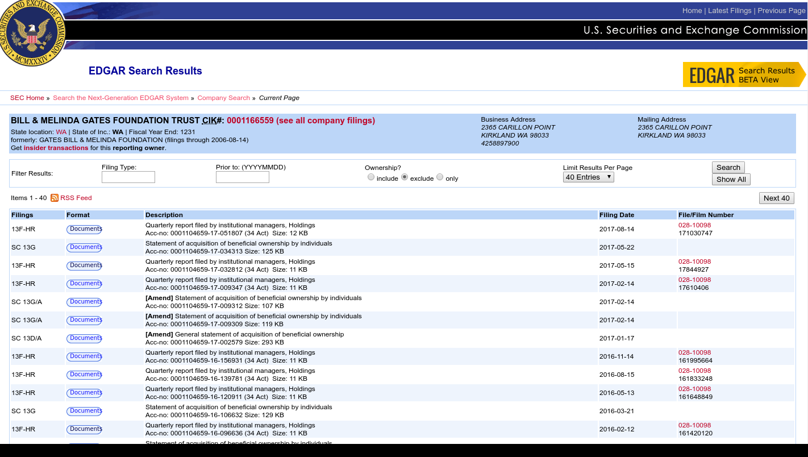Click file number 028-10098 above 161420120
808x457 pixels.
tap(694, 425)
